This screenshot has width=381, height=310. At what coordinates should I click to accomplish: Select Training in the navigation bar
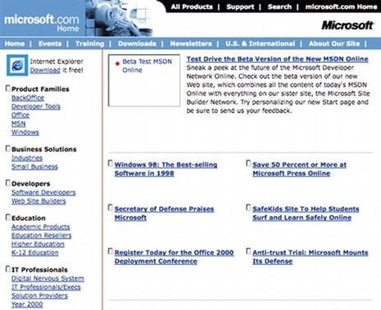coord(90,43)
